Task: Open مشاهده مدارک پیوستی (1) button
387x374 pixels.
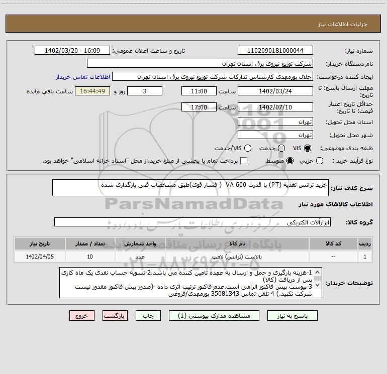Action: click(x=214, y=316)
